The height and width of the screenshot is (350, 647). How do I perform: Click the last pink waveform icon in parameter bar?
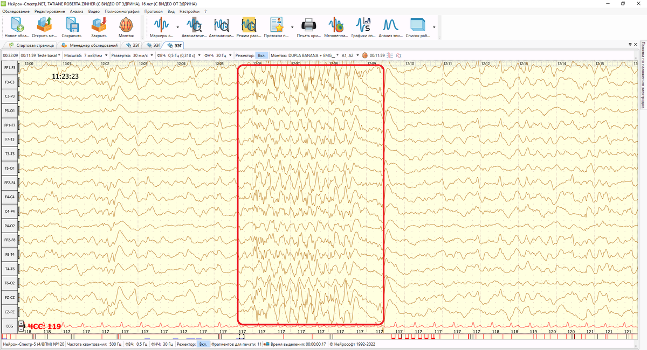coord(400,55)
